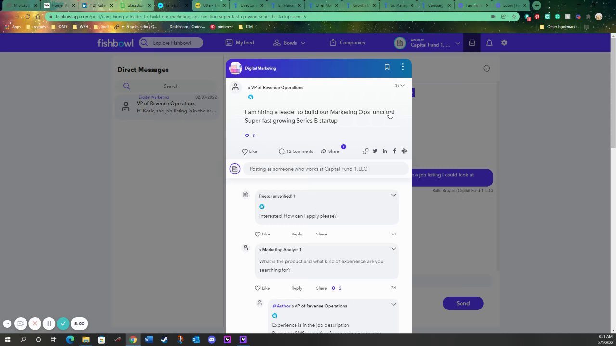Copy the post link icon
616x346 pixels.
pyautogui.click(x=366, y=151)
